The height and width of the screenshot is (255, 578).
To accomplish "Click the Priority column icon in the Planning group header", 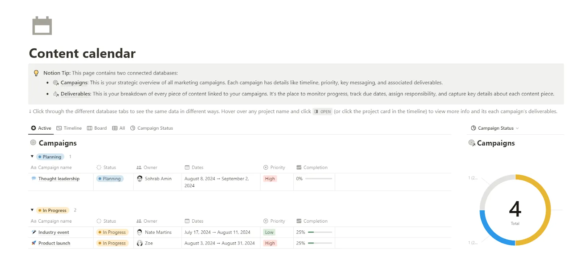I will 266,167.
